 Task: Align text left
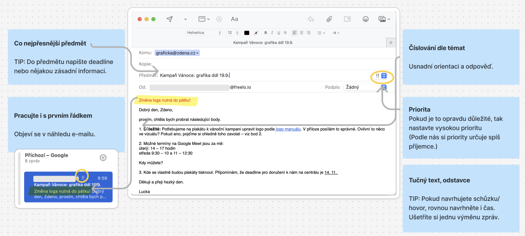pos(295,33)
